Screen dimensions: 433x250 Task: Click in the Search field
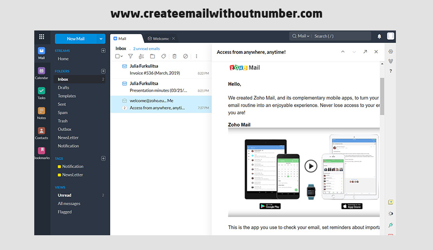point(342,36)
